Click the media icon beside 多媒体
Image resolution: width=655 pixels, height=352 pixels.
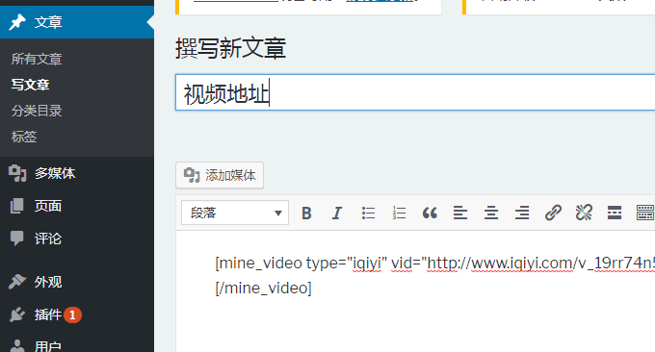tap(17, 173)
